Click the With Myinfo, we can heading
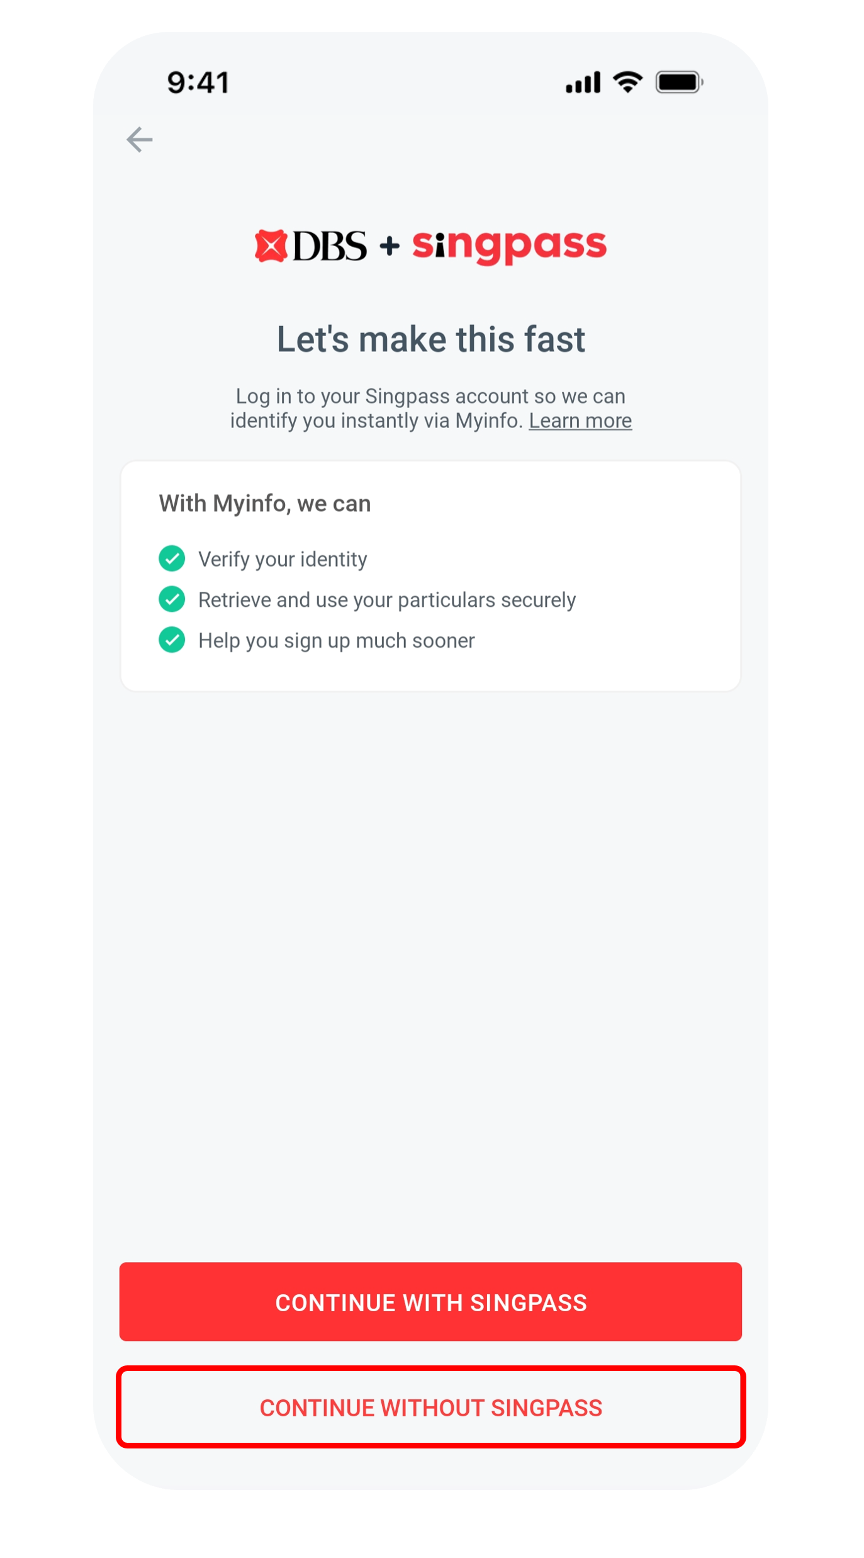The width and height of the screenshot is (864, 1558). point(265,504)
